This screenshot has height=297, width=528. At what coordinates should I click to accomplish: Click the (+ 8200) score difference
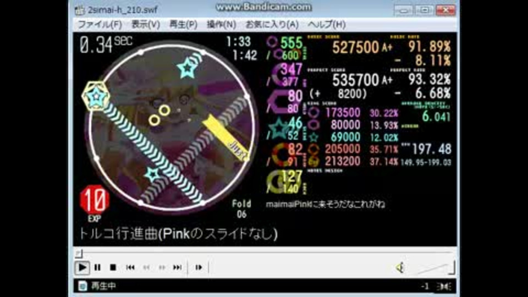click(338, 94)
